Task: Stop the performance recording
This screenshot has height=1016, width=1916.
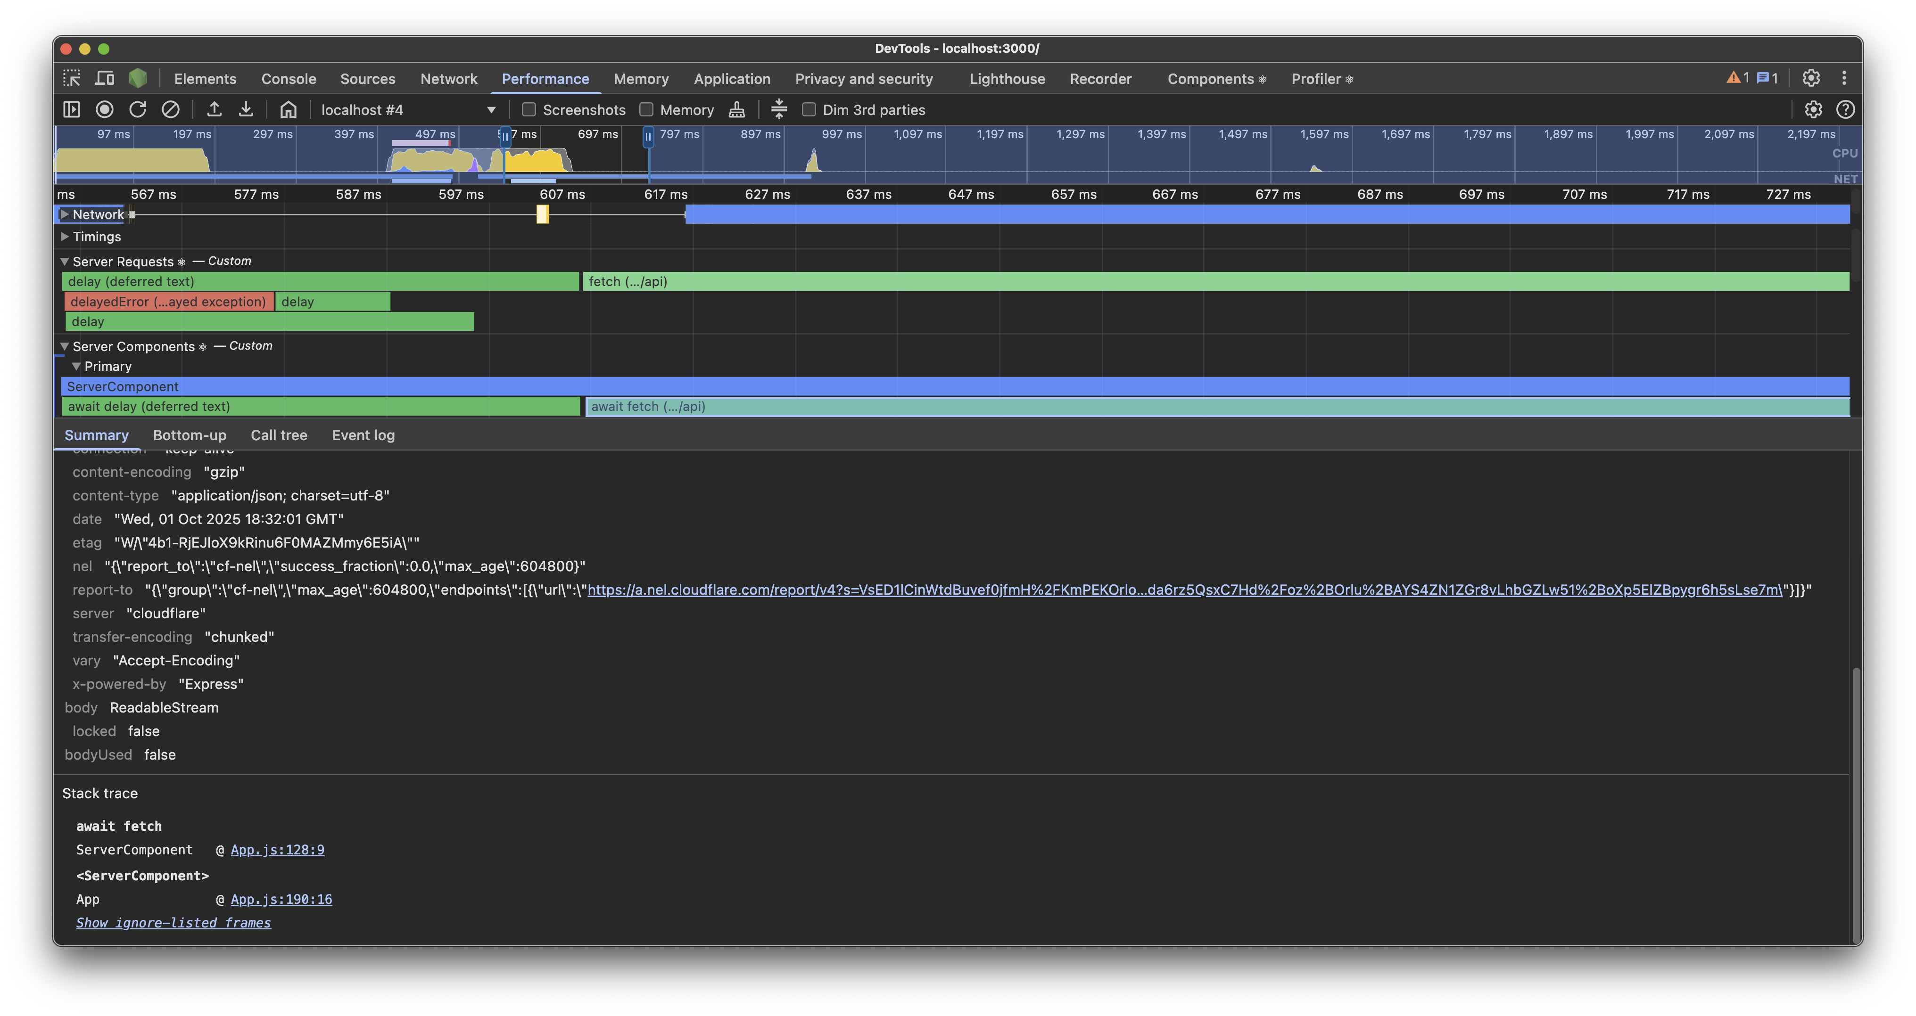Action: coord(104,109)
